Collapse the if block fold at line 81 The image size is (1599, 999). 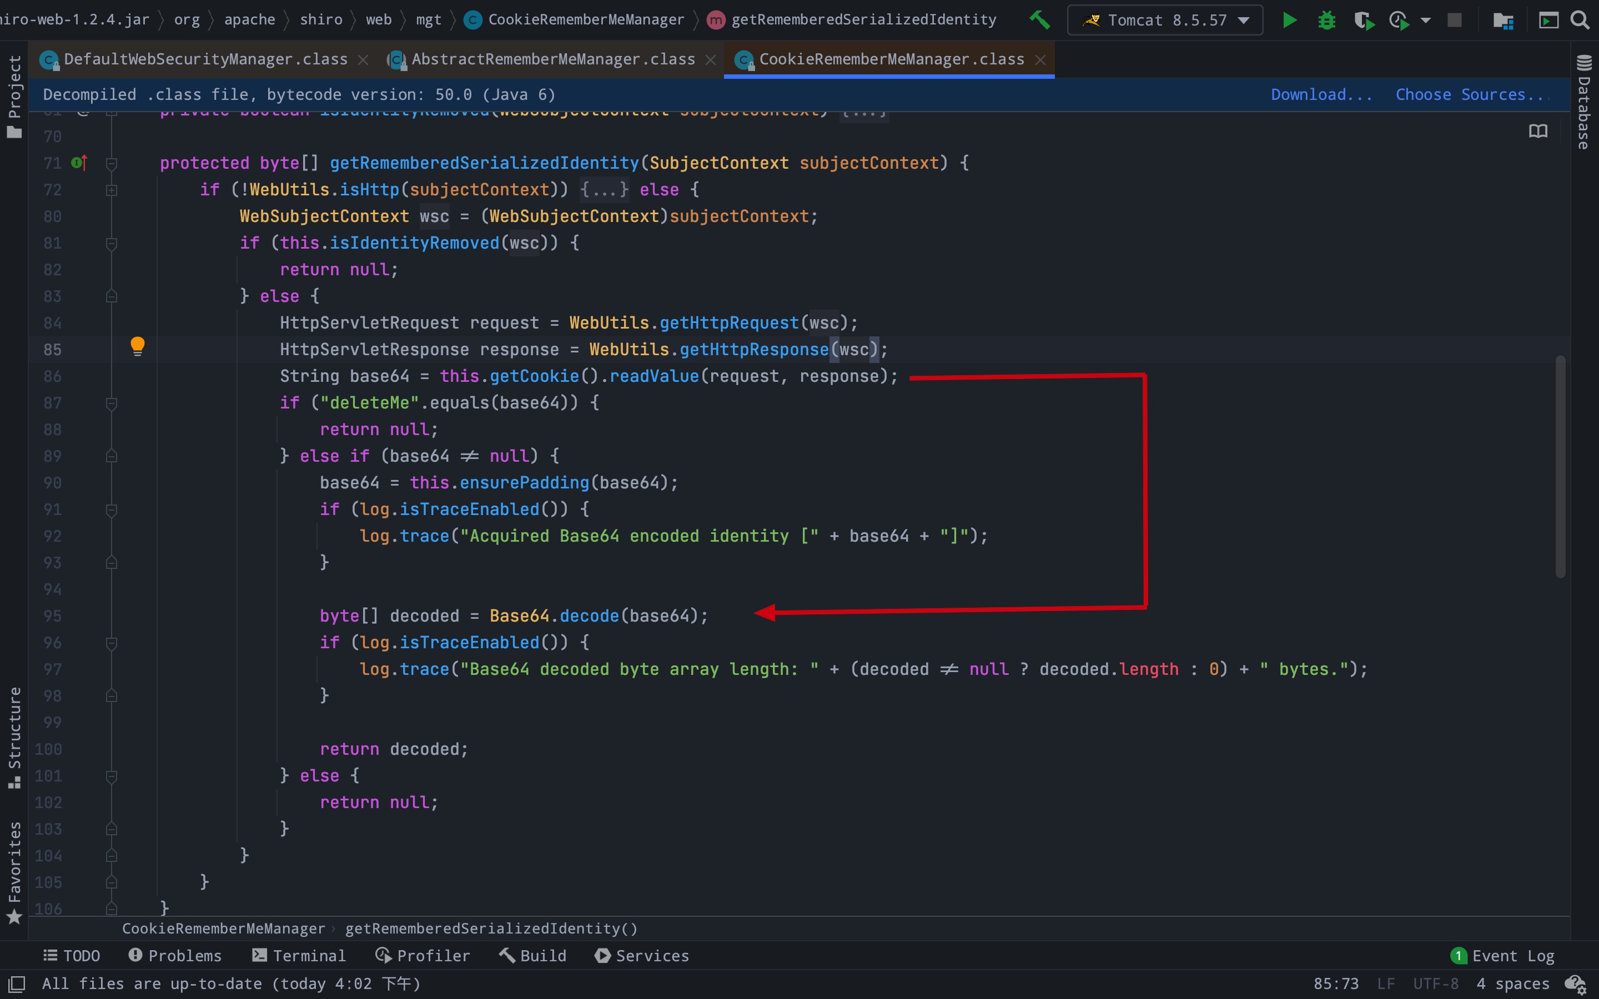click(x=112, y=244)
